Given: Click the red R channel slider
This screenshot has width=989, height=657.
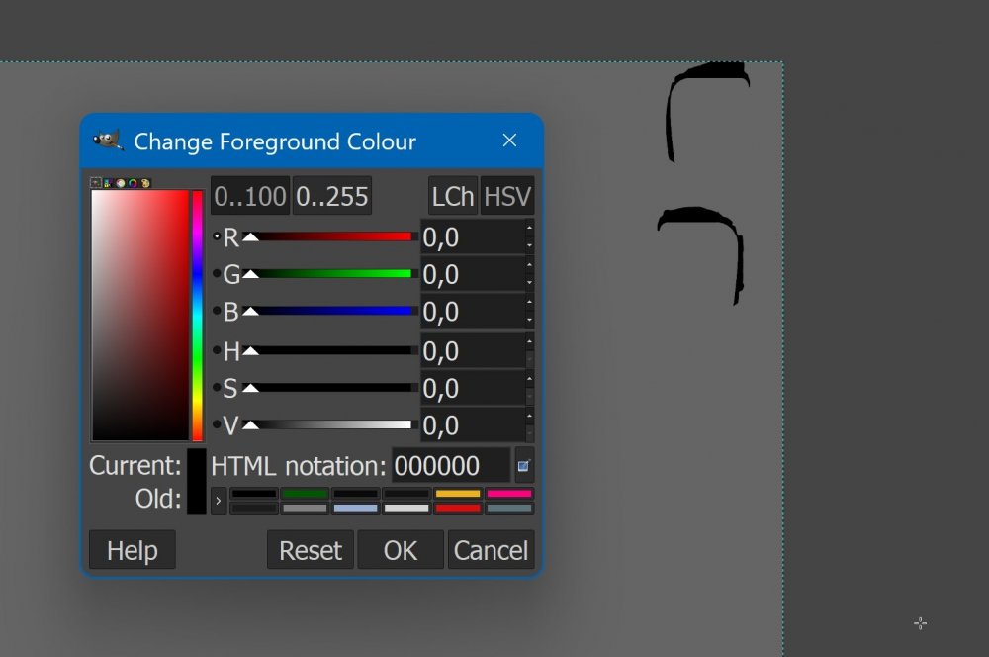Looking at the screenshot, I should click(x=330, y=236).
